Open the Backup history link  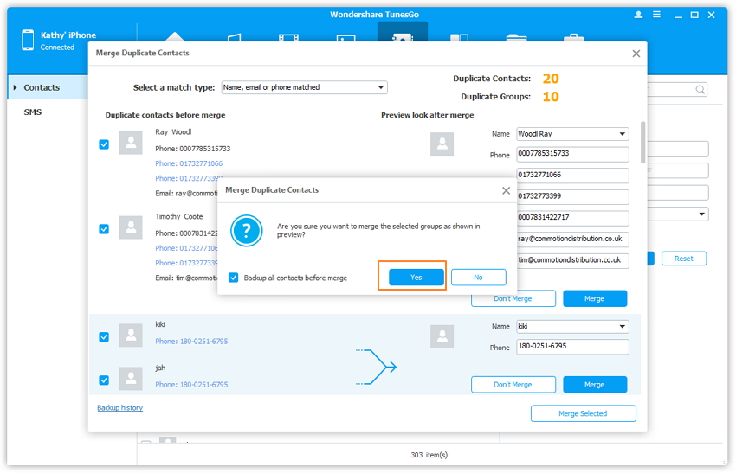pos(120,407)
